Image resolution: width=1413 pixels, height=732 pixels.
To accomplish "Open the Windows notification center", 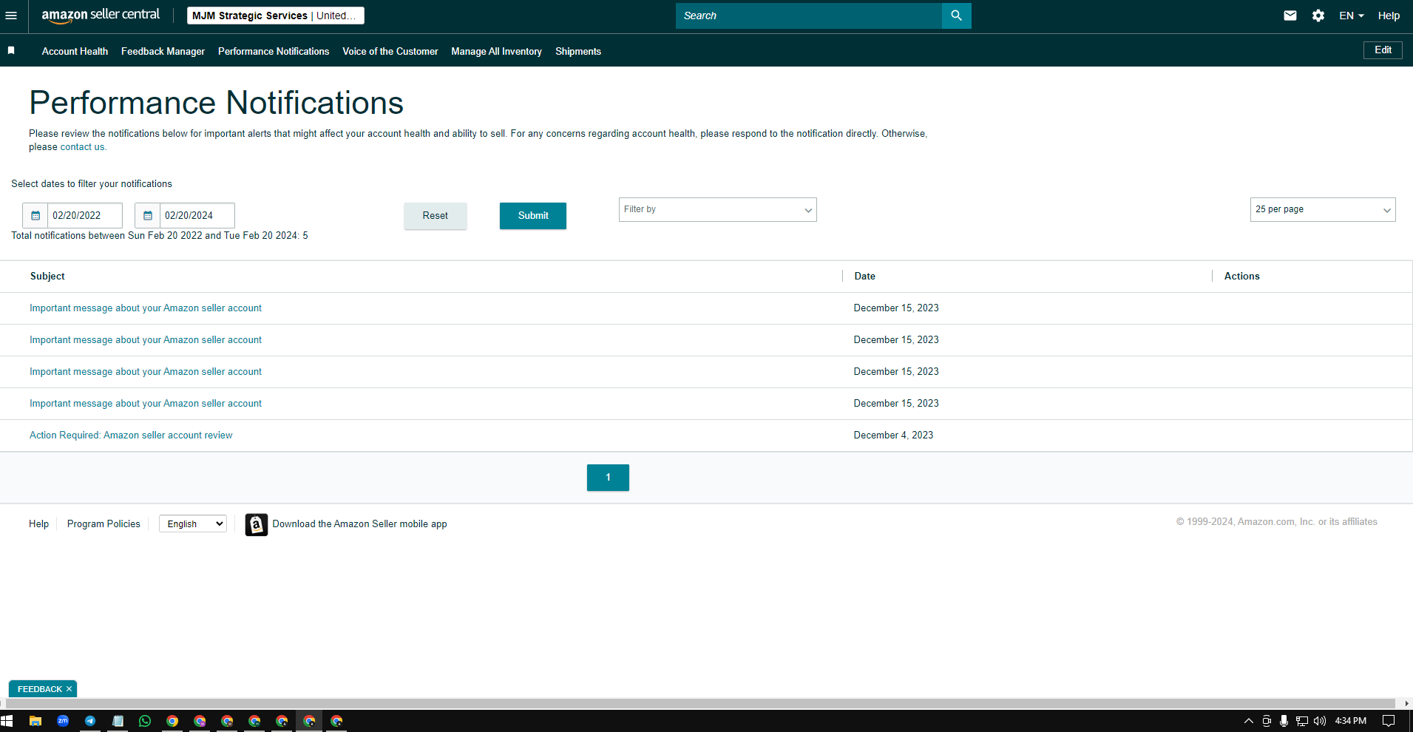I will [1389, 721].
